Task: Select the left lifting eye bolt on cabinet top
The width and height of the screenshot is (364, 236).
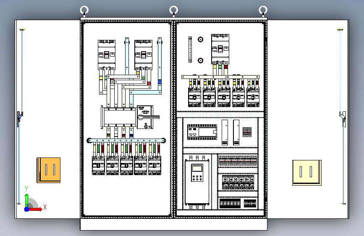Action: click(84, 11)
